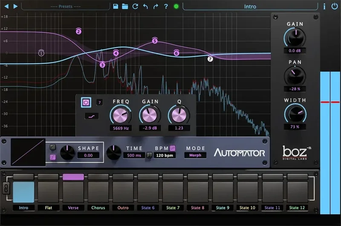Select EQ band node 2
The image size is (341, 226).
point(78,32)
